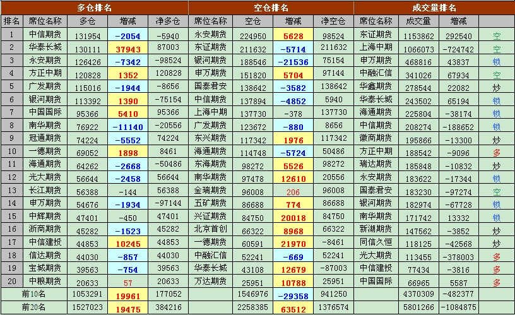This screenshot has width=515, height=315.
Task: Click 中国国际 in the long ranking
Action: coord(45,112)
